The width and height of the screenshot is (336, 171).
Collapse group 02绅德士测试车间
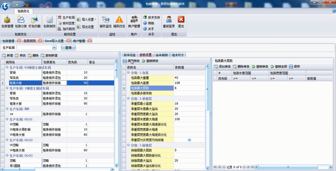click(7, 67)
